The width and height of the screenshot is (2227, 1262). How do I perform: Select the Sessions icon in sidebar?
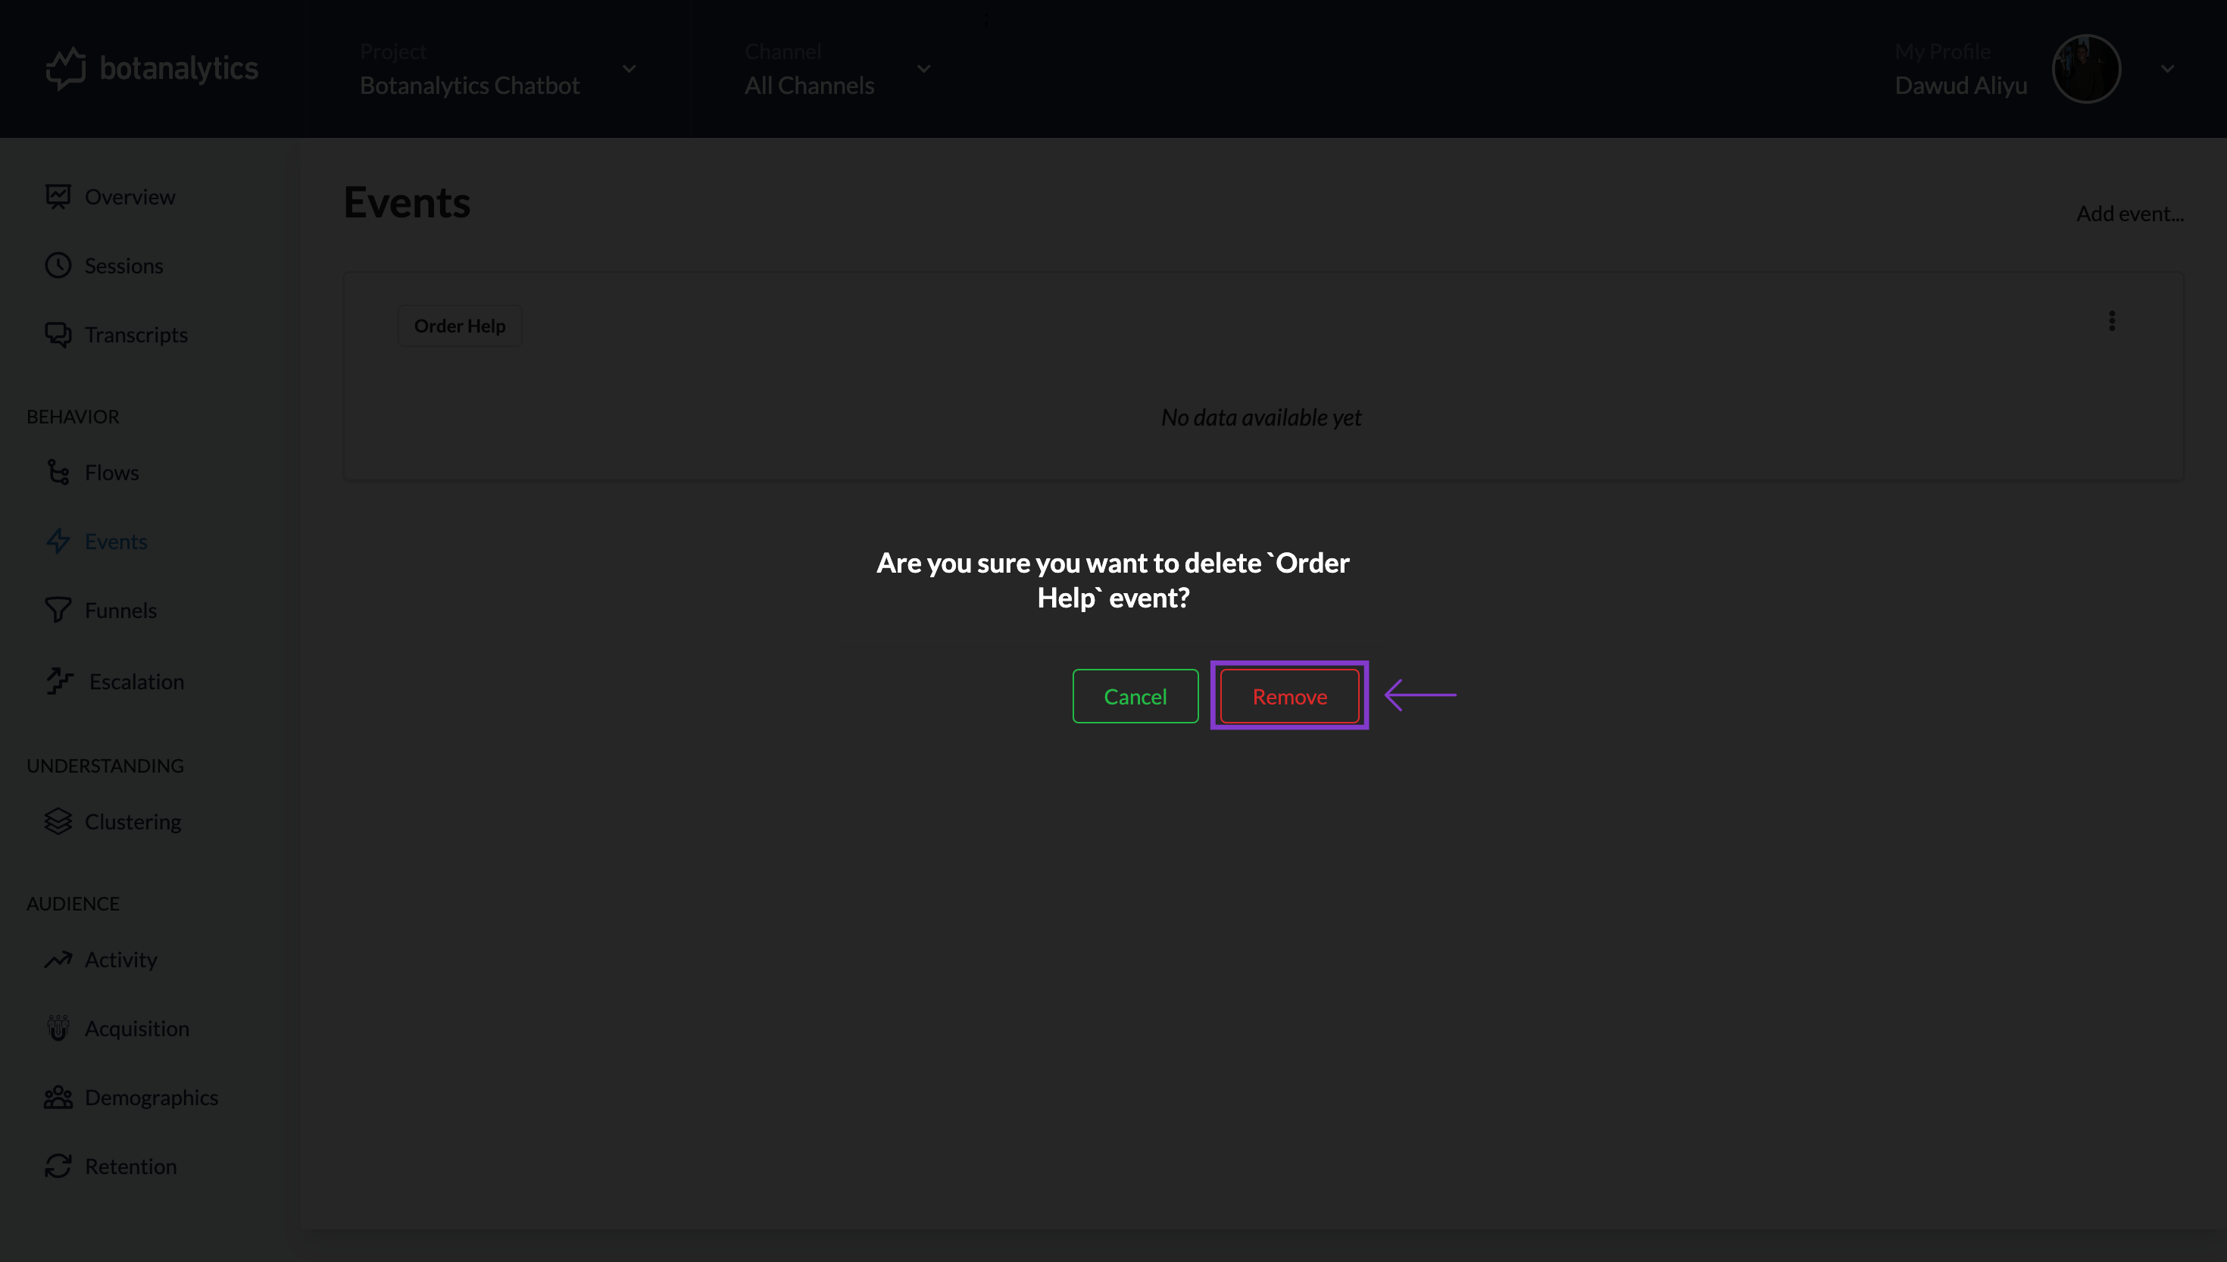tap(58, 263)
